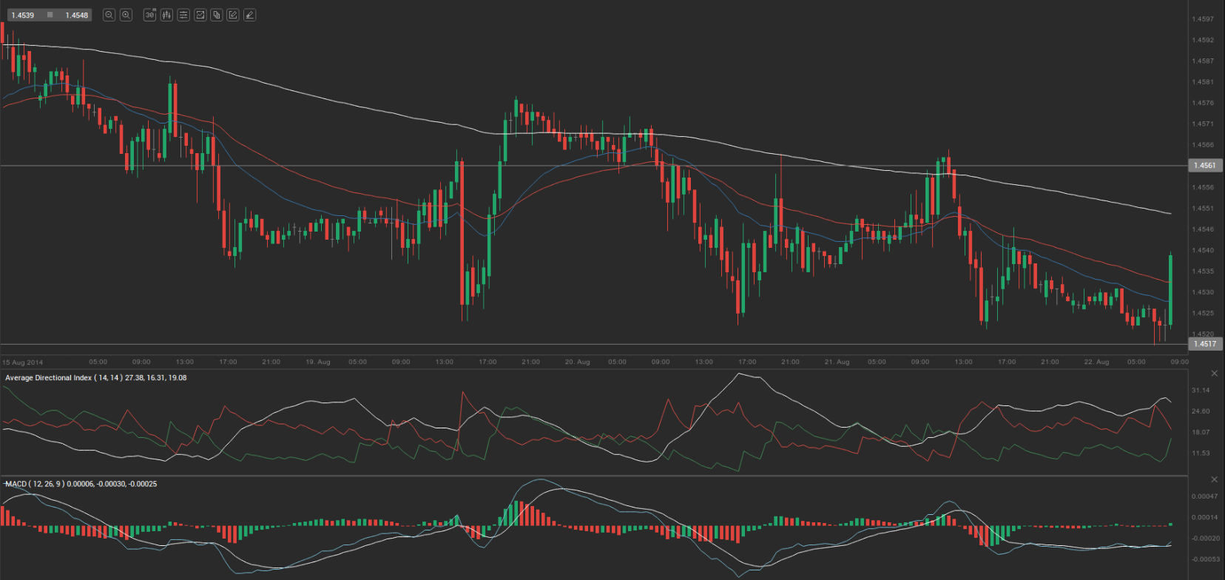Screen dimensions: 1225x580
Task: Click the 1.4561 price level marker
Action: click(x=1205, y=166)
